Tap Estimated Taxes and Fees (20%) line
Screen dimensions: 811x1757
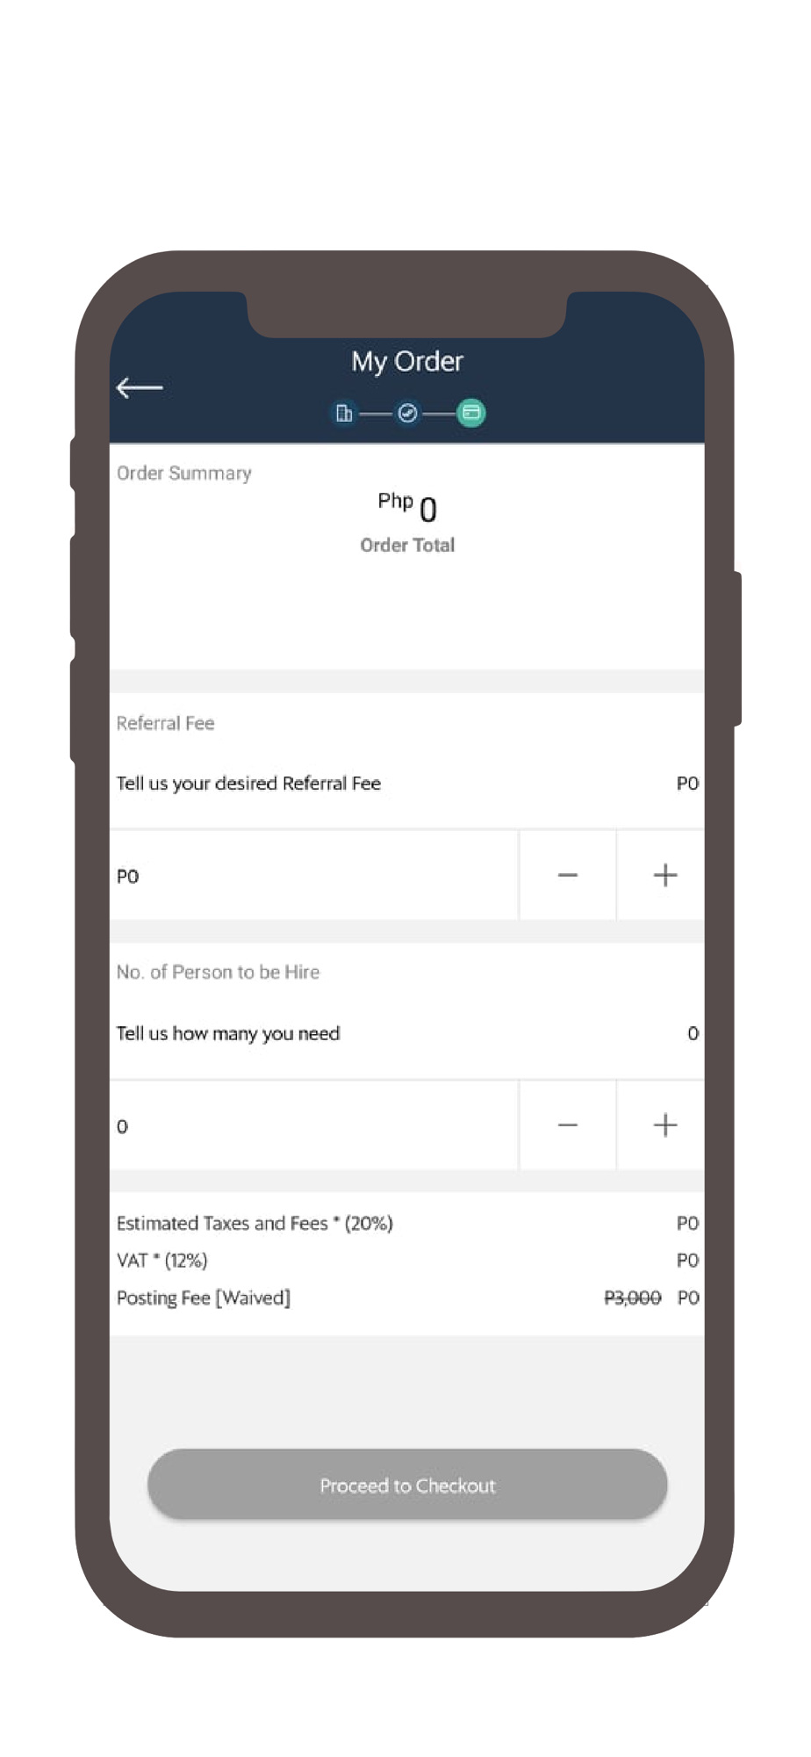tap(406, 1223)
